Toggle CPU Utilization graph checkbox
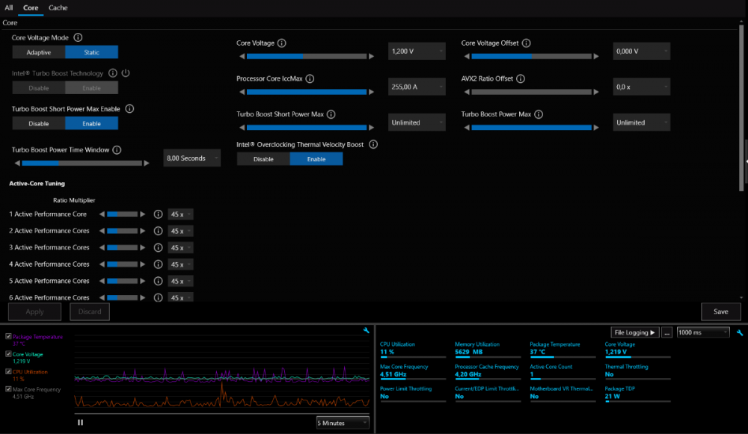This screenshot has width=748, height=434. [8, 372]
